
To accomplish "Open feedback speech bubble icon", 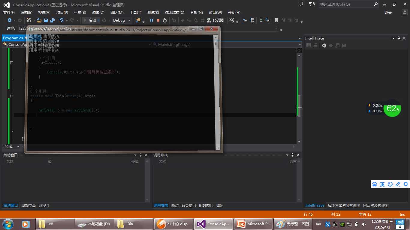I will (x=301, y=4).
